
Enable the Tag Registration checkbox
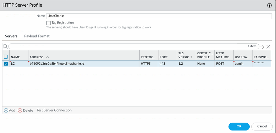coord(49,23)
